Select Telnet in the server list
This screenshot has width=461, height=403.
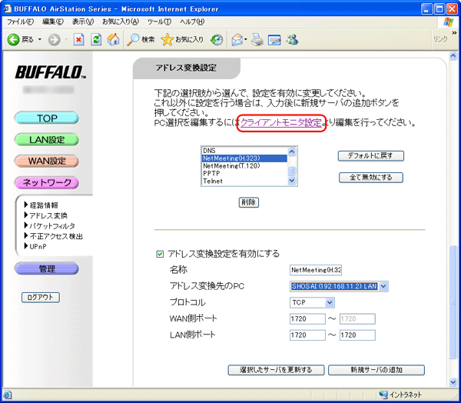pos(244,181)
